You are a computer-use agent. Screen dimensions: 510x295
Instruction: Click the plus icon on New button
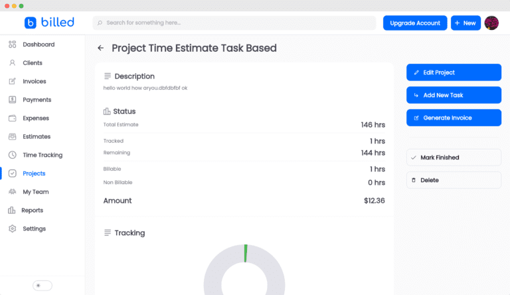458,23
